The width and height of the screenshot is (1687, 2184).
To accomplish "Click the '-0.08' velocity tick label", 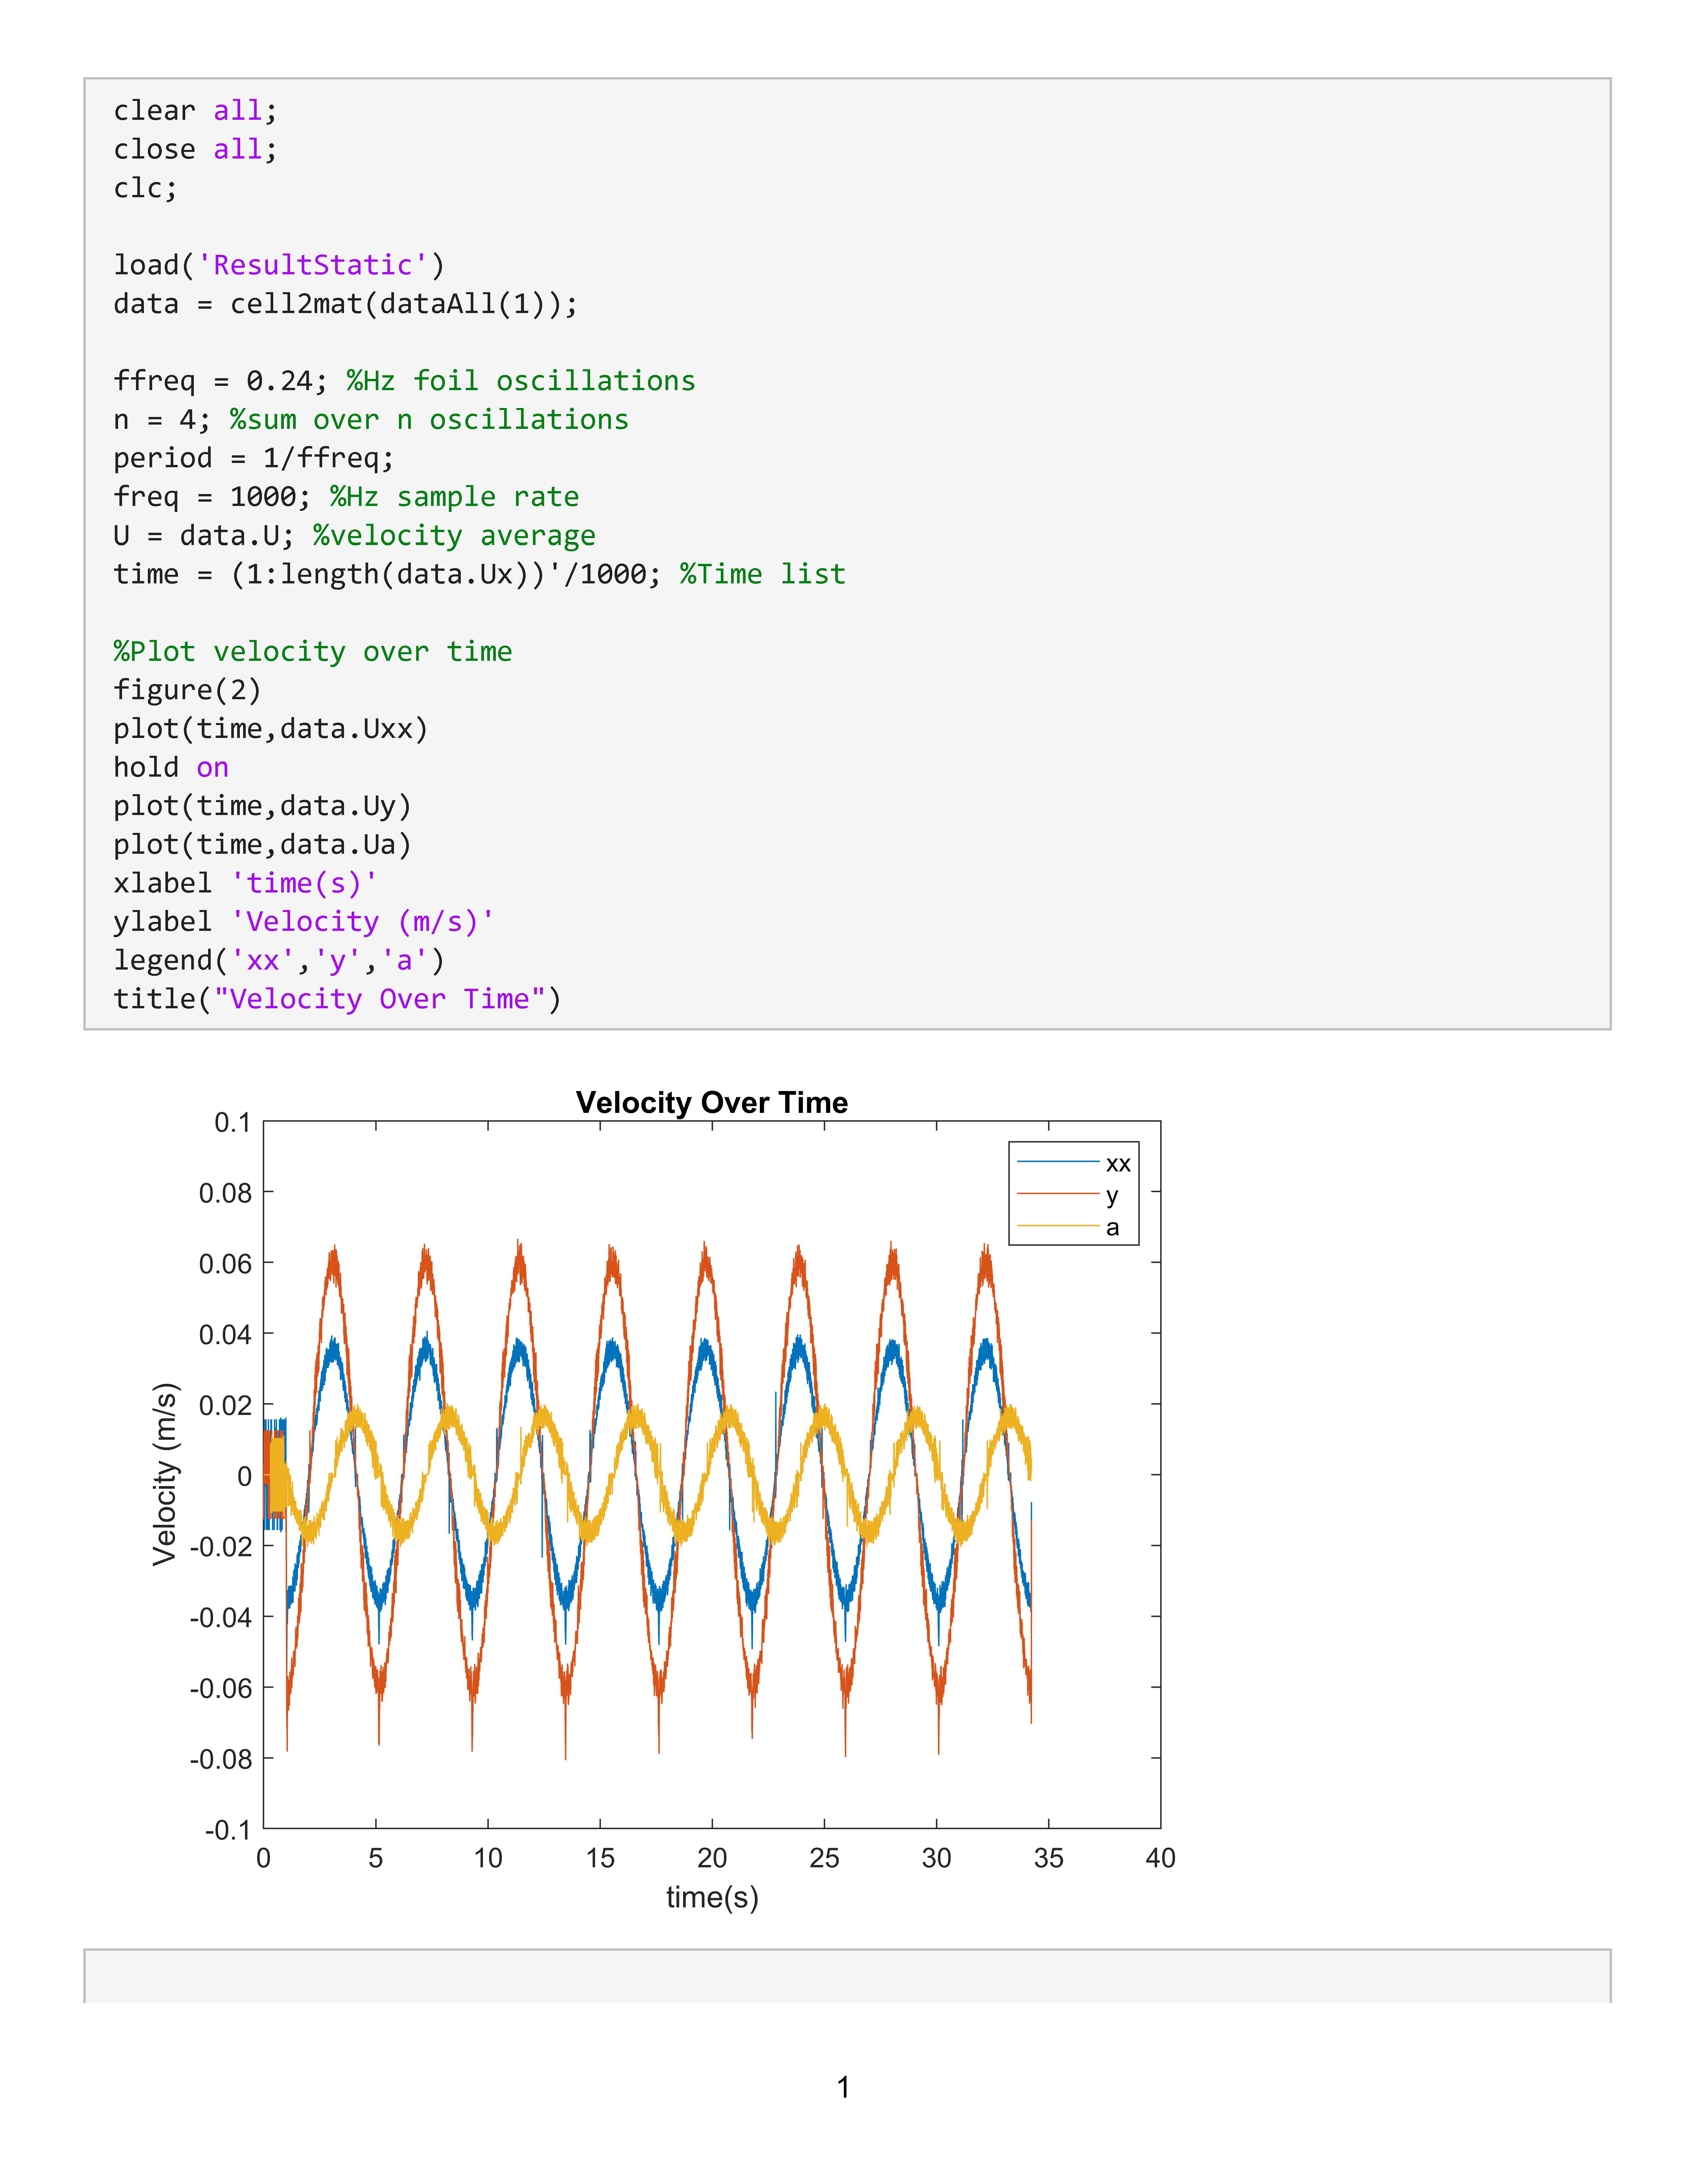I will pyautogui.click(x=221, y=1759).
